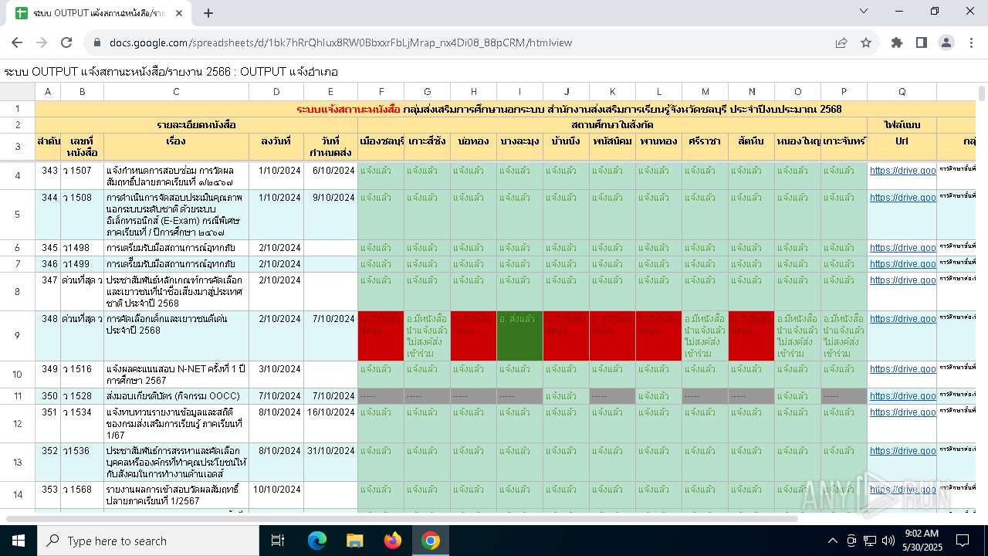This screenshot has width=988, height=556.
Task: Click the sheet title above the grid
Action: point(171,72)
